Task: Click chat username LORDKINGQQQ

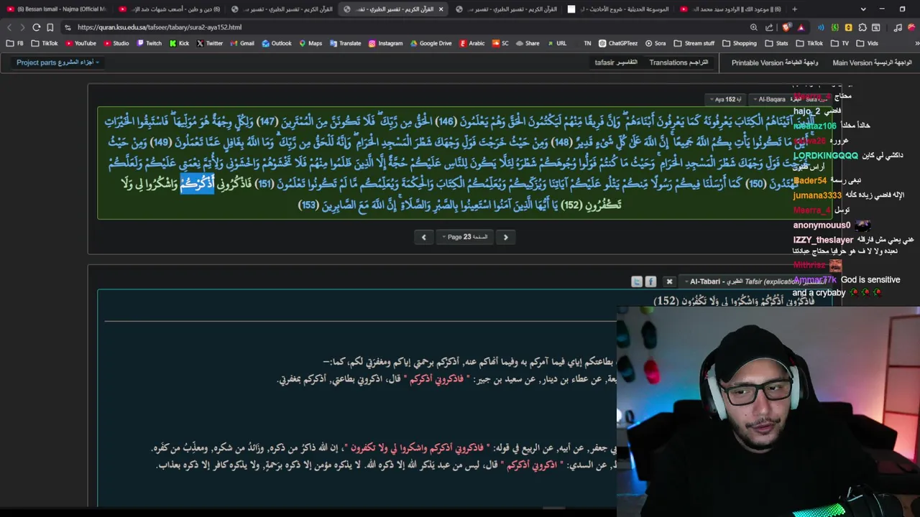Action: pos(825,156)
